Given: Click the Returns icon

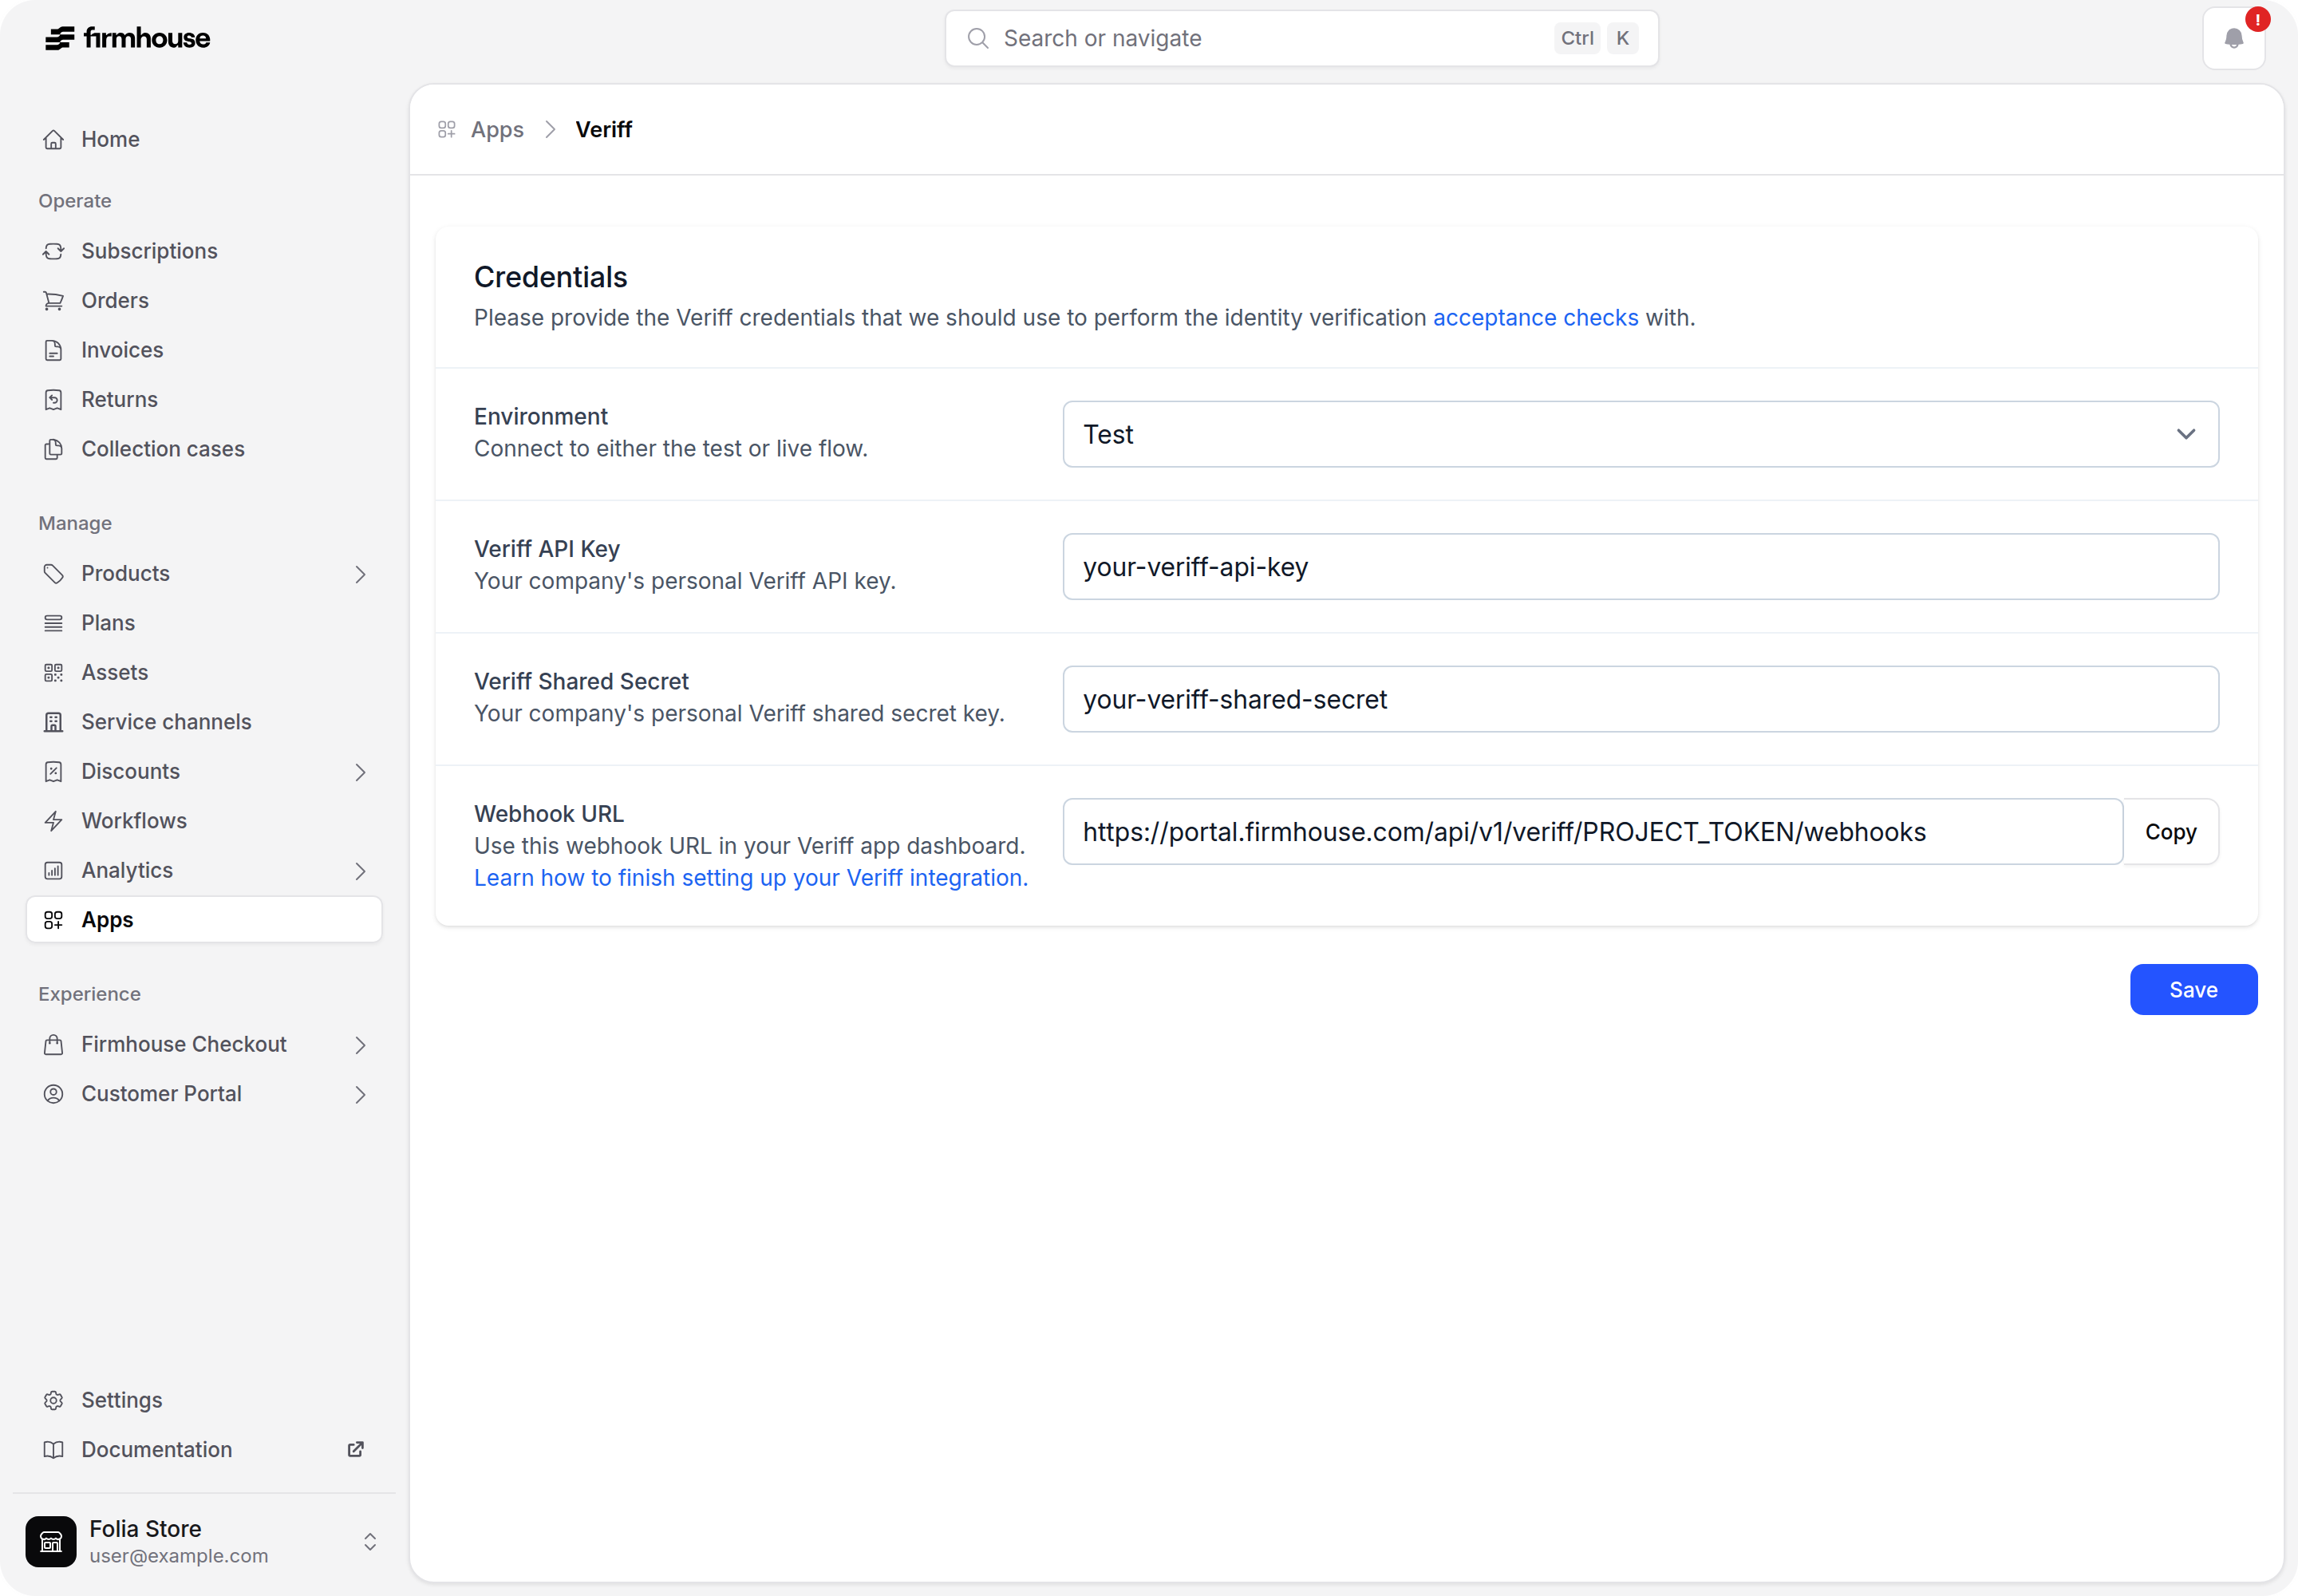Looking at the screenshot, I should click(54, 399).
